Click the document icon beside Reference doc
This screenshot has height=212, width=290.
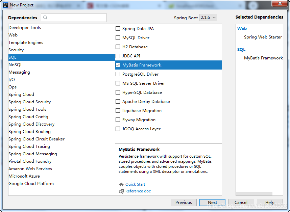(x=121, y=191)
